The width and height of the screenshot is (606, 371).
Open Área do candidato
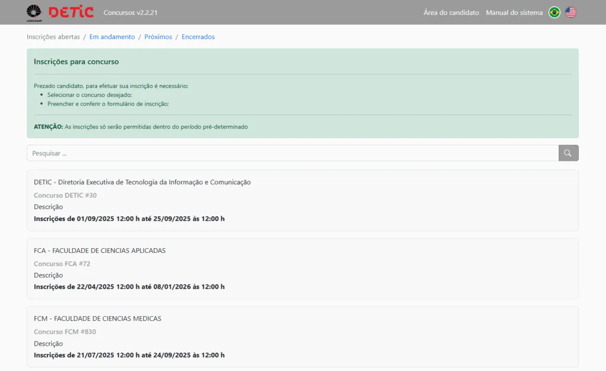451,12
